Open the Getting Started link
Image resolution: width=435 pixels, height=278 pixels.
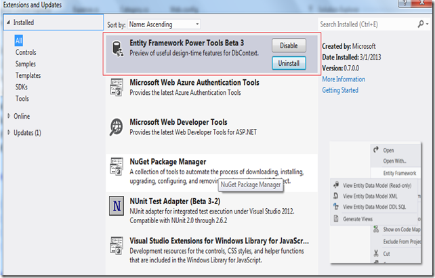pos(340,90)
